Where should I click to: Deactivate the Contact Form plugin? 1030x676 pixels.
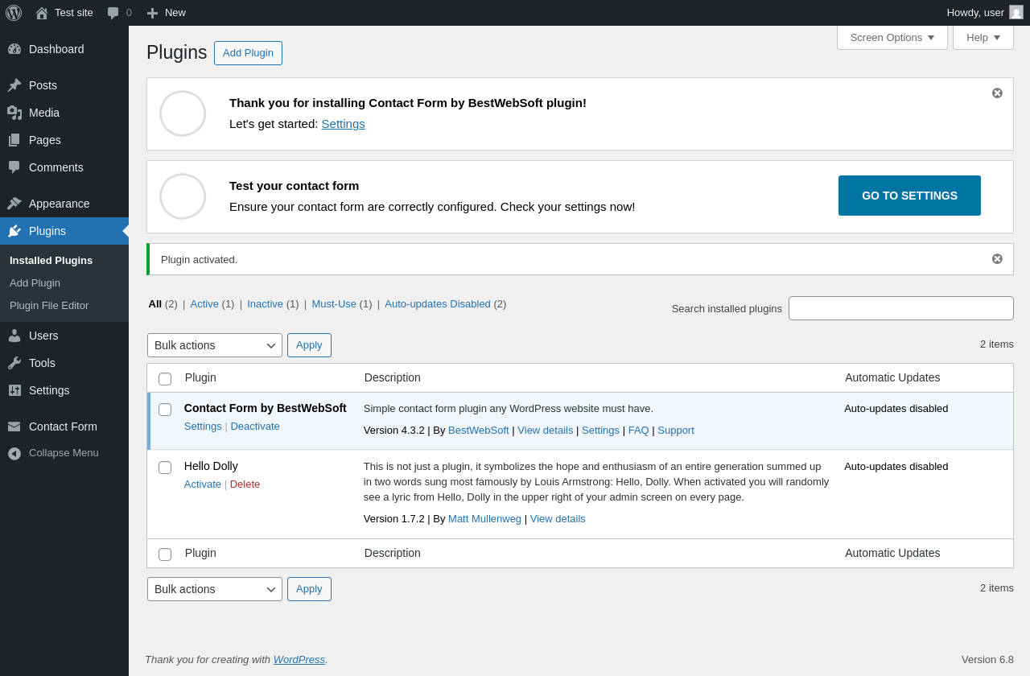255,427
